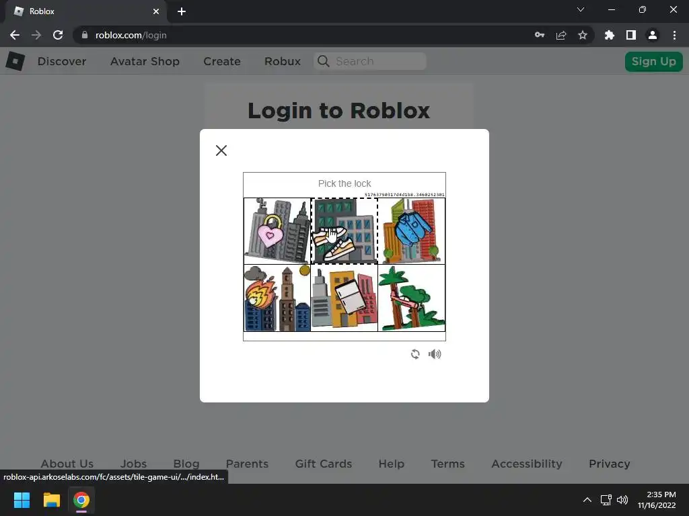
Task: Open the Blog footer link
Action: (x=186, y=464)
